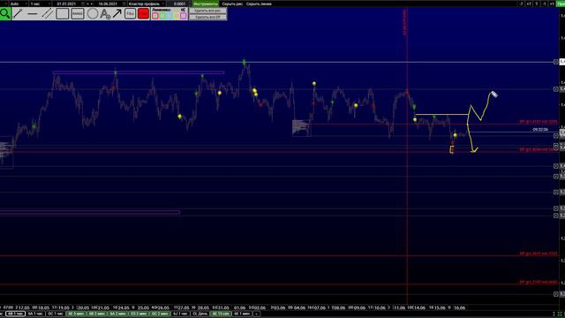
Task: Click the -1 day shift button
Action: (544, 4)
